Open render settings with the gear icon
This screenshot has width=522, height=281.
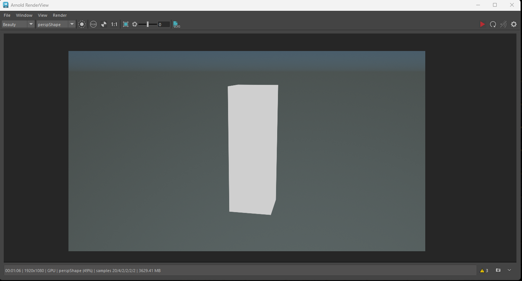click(x=514, y=24)
